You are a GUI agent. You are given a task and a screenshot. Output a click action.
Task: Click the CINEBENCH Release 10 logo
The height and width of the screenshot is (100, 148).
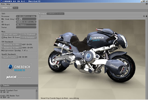point(19,68)
